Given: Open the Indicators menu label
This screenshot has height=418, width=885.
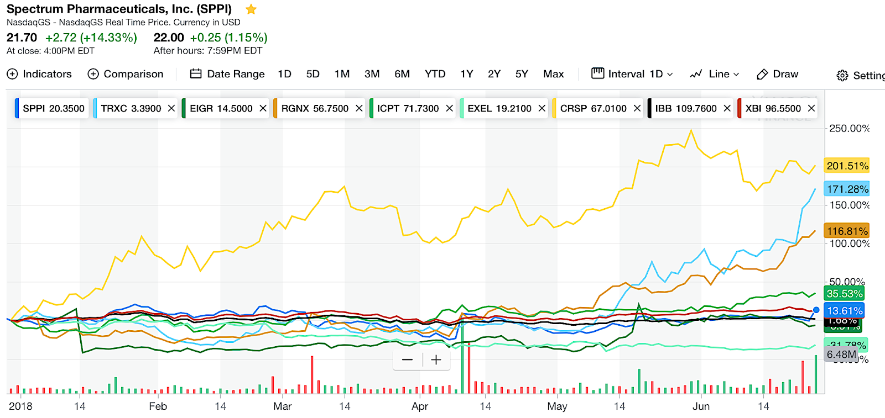Looking at the screenshot, I should 47,74.
